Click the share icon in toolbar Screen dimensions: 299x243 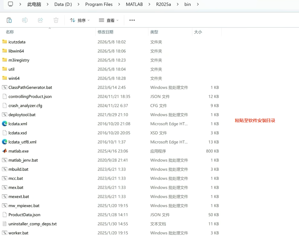point(40,20)
